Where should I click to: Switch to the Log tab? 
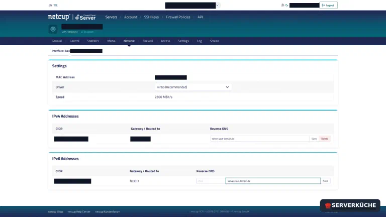[x=200, y=41]
